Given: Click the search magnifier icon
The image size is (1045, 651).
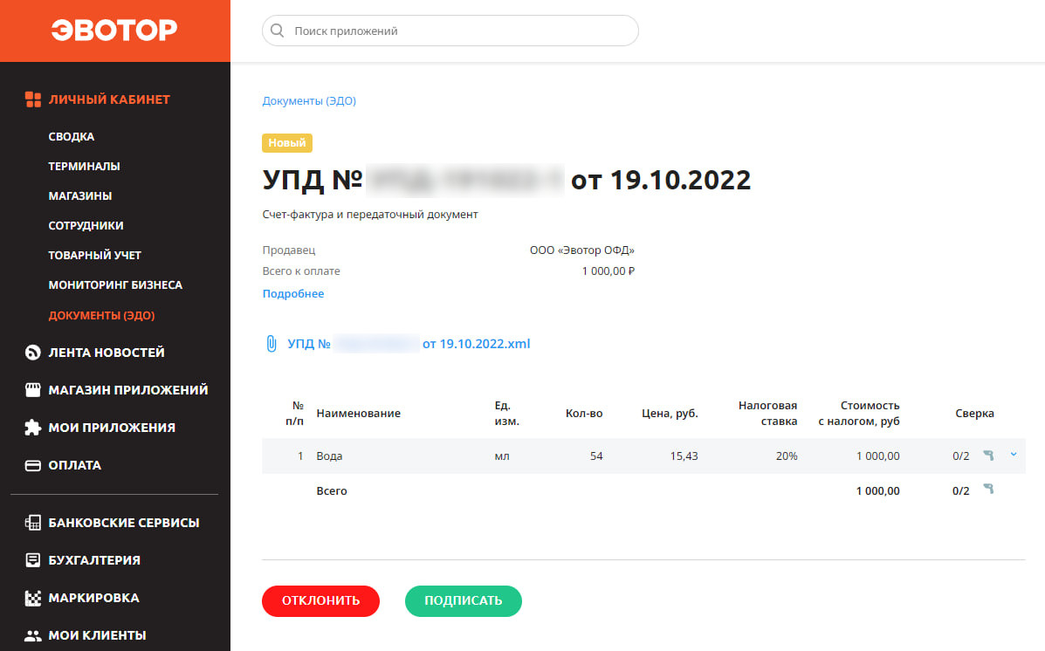Looking at the screenshot, I should click(278, 31).
